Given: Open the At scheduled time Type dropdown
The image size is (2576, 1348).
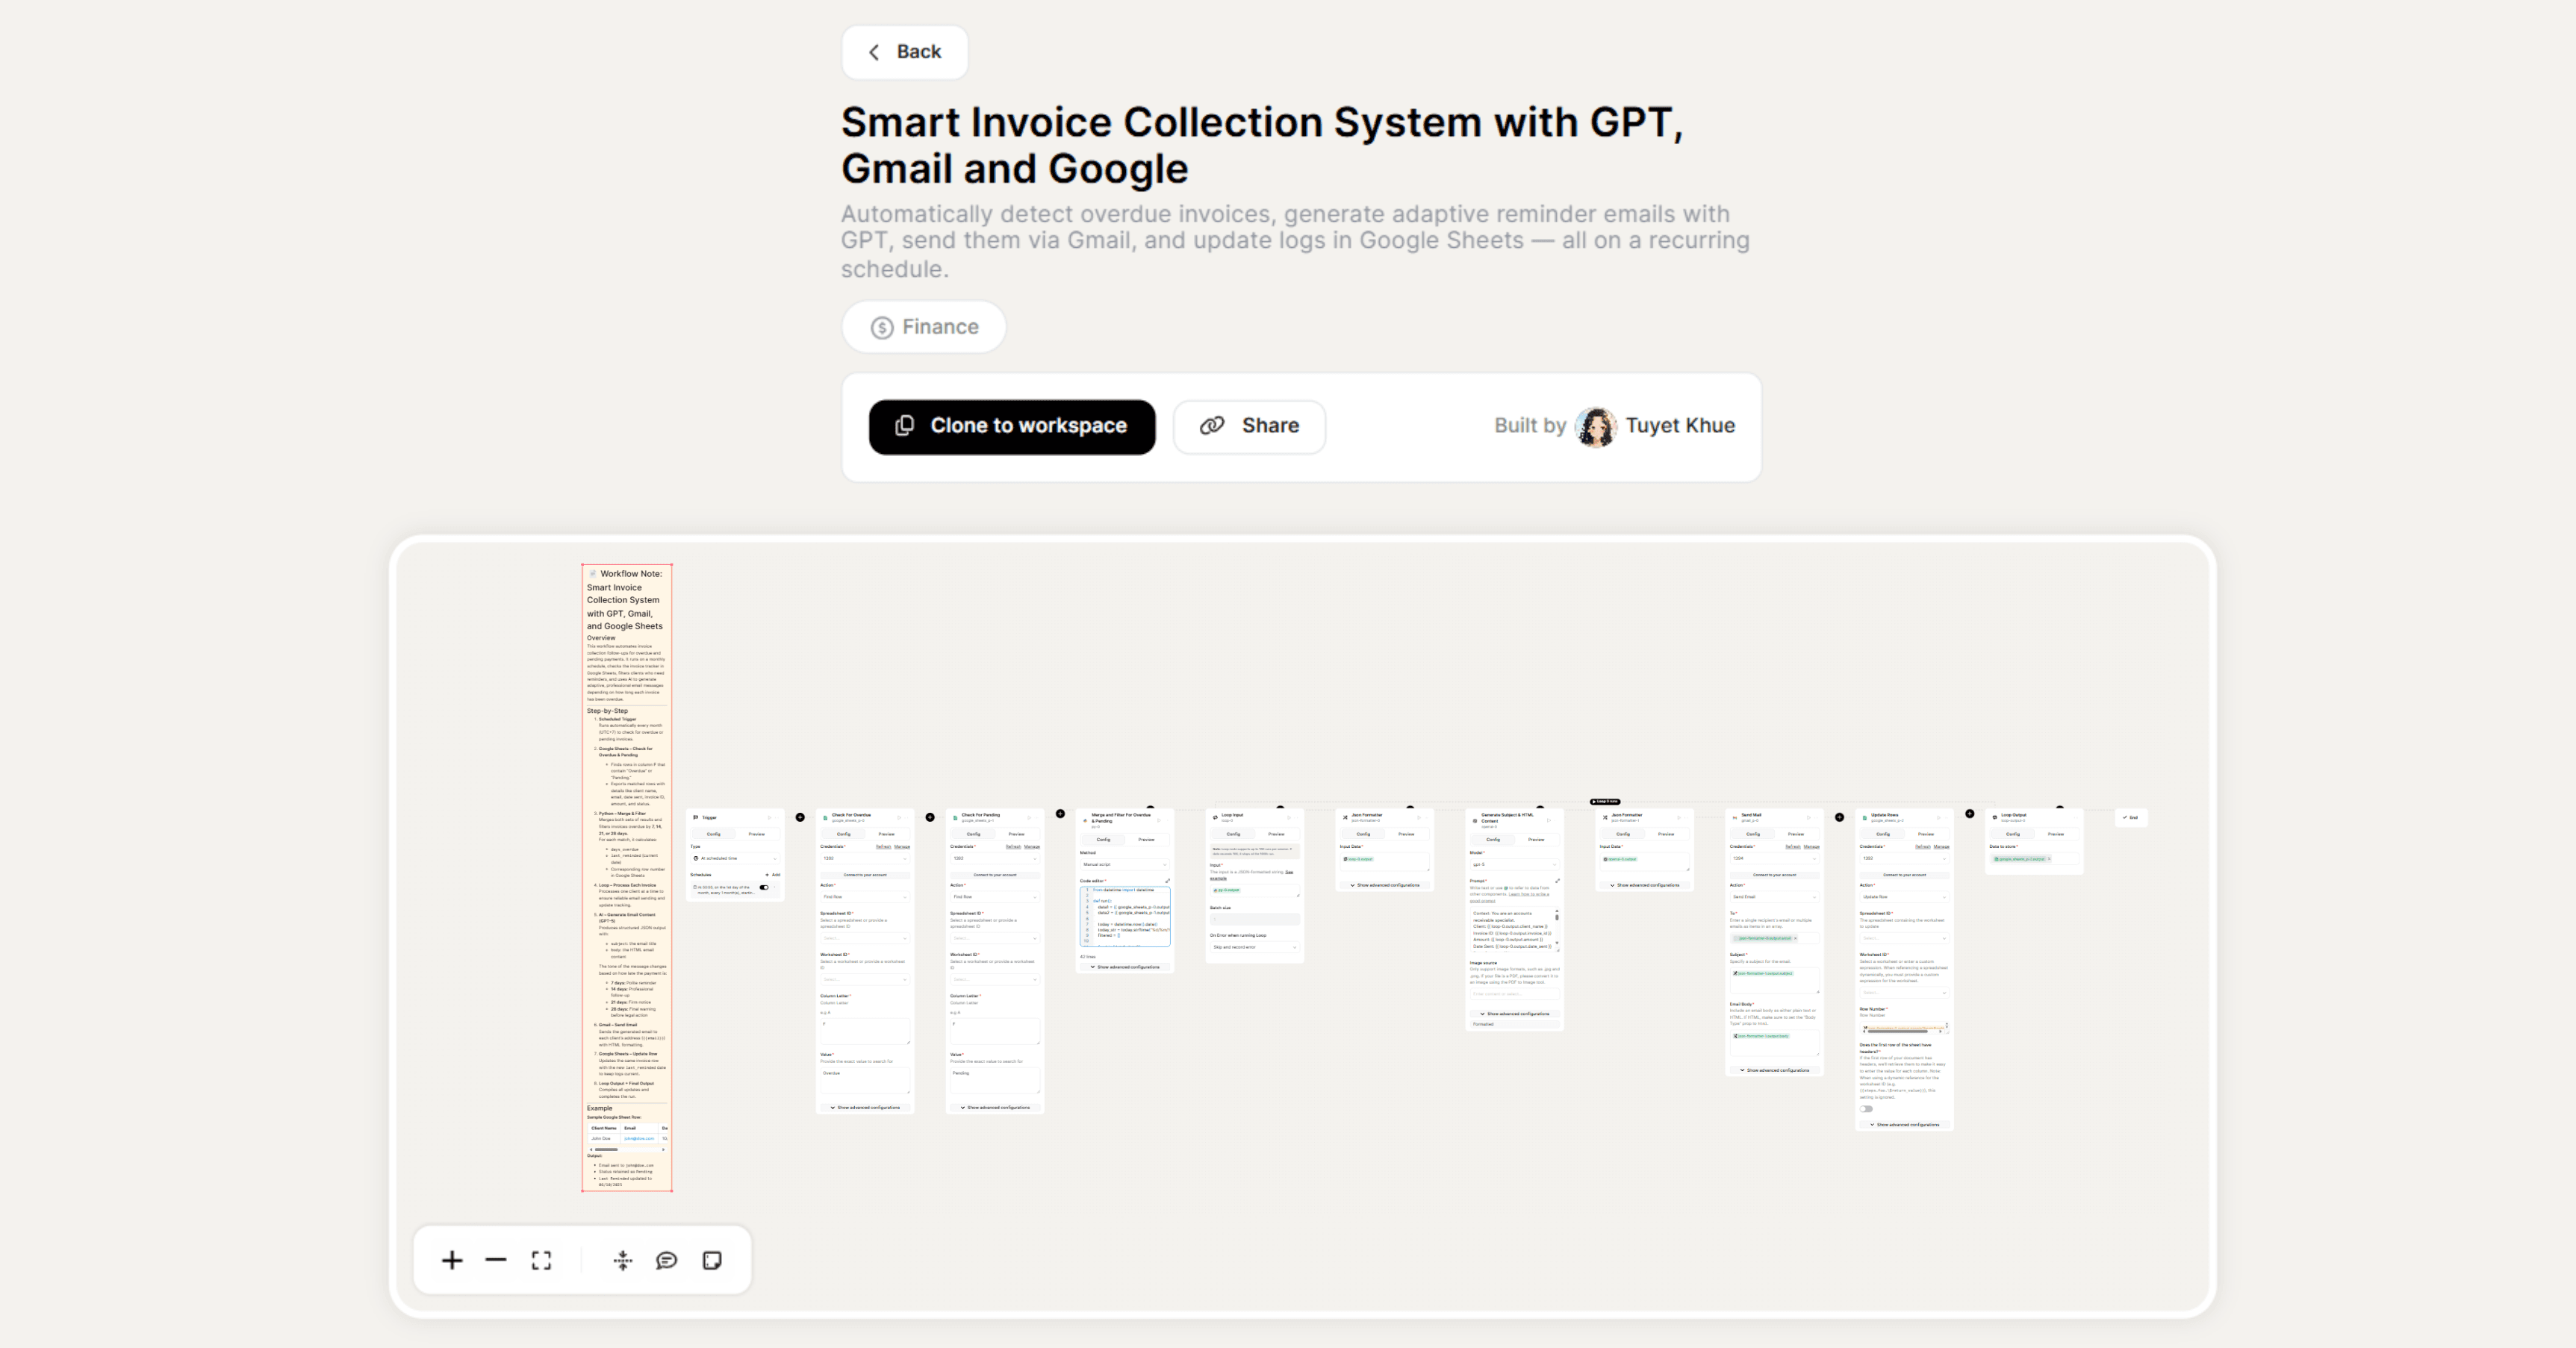Looking at the screenshot, I should 736,859.
